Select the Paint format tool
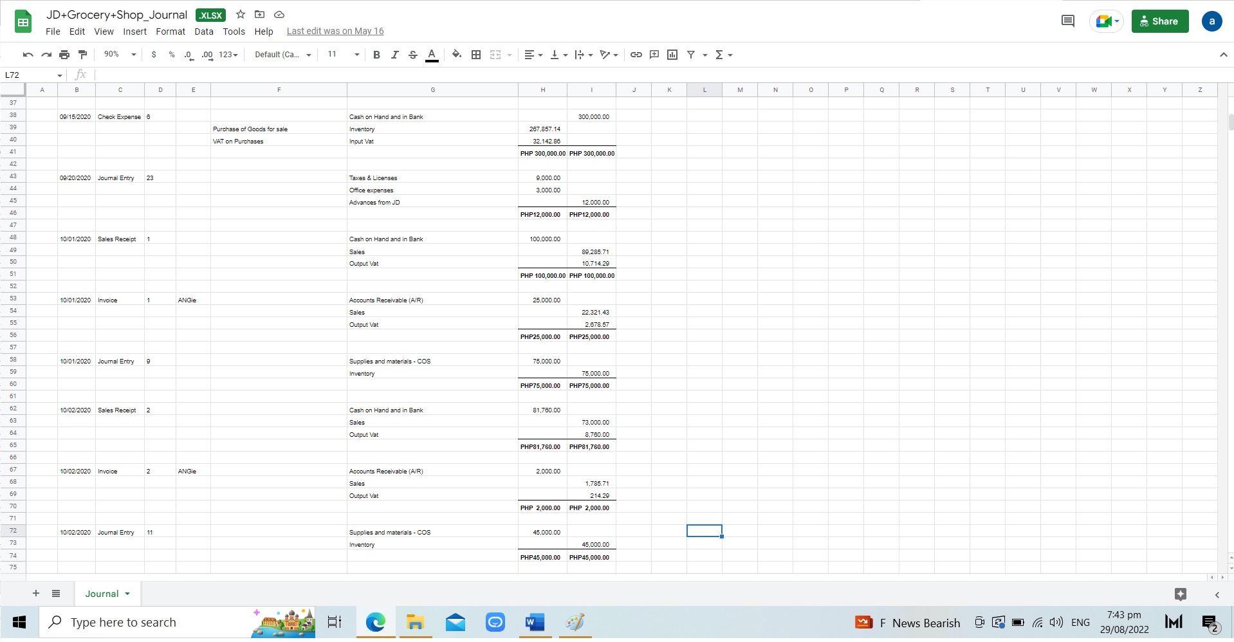Image resolution: width=1234 pixels, height=642 pixels. tap(82, 55)
